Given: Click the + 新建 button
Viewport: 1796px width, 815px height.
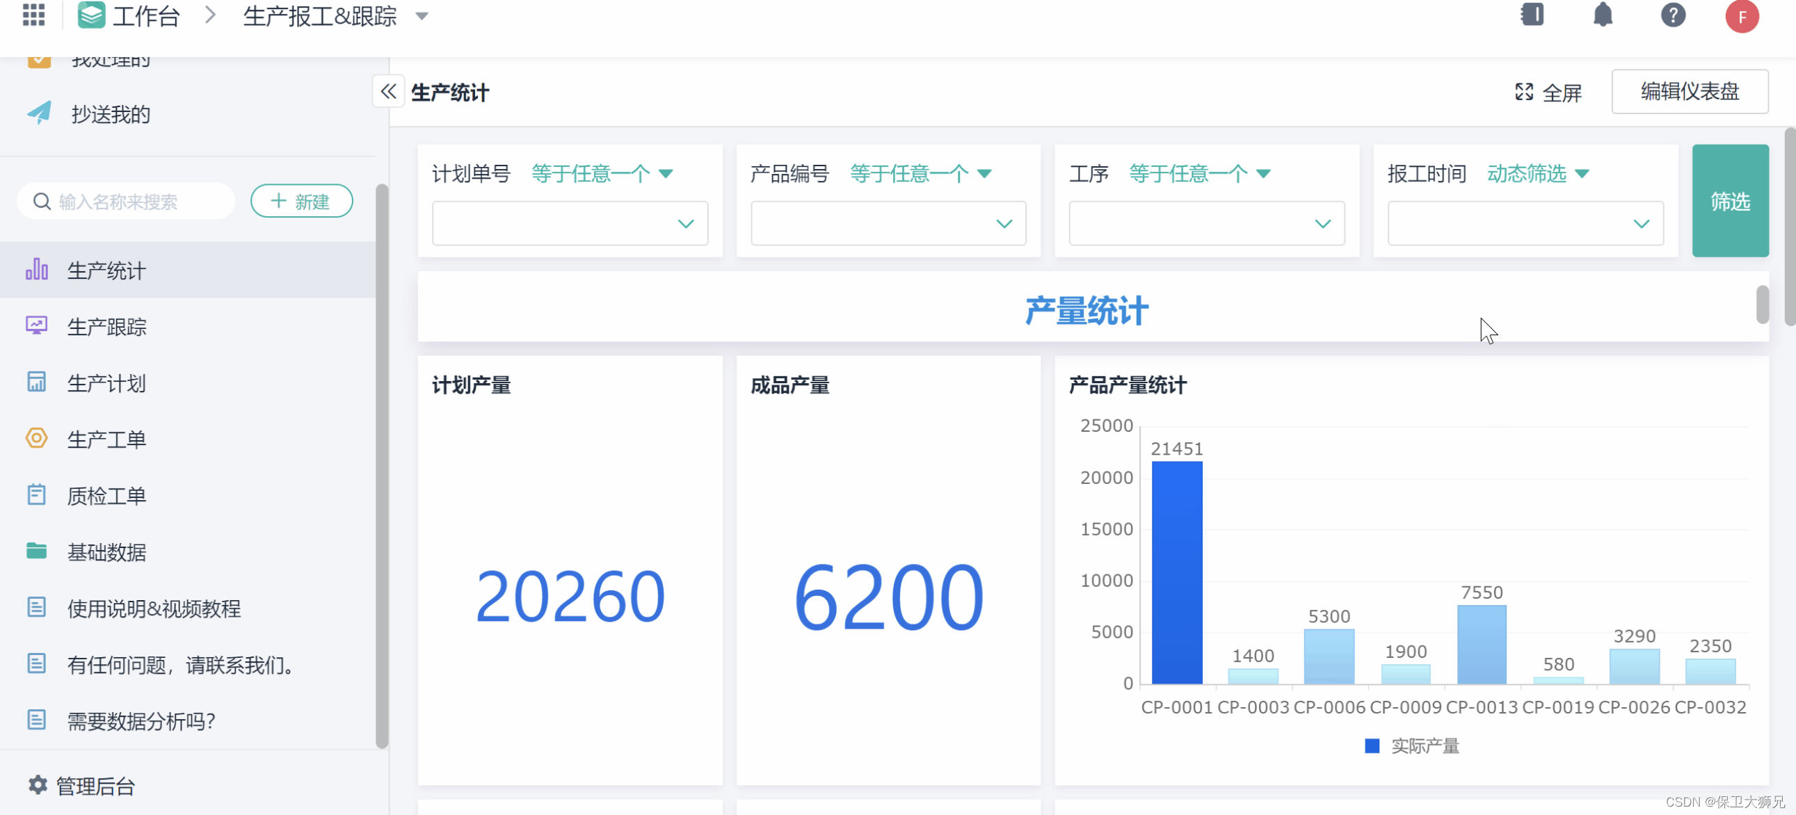Looking at the screenshot, I should click(x=301, y=202).
